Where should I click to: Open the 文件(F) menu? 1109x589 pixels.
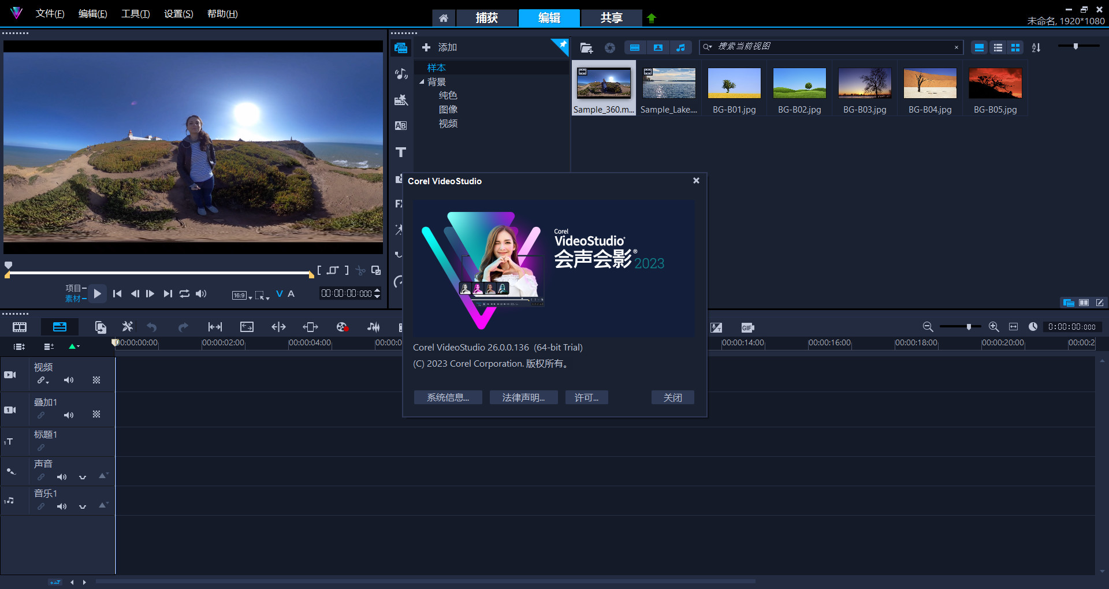click(50, 13)
